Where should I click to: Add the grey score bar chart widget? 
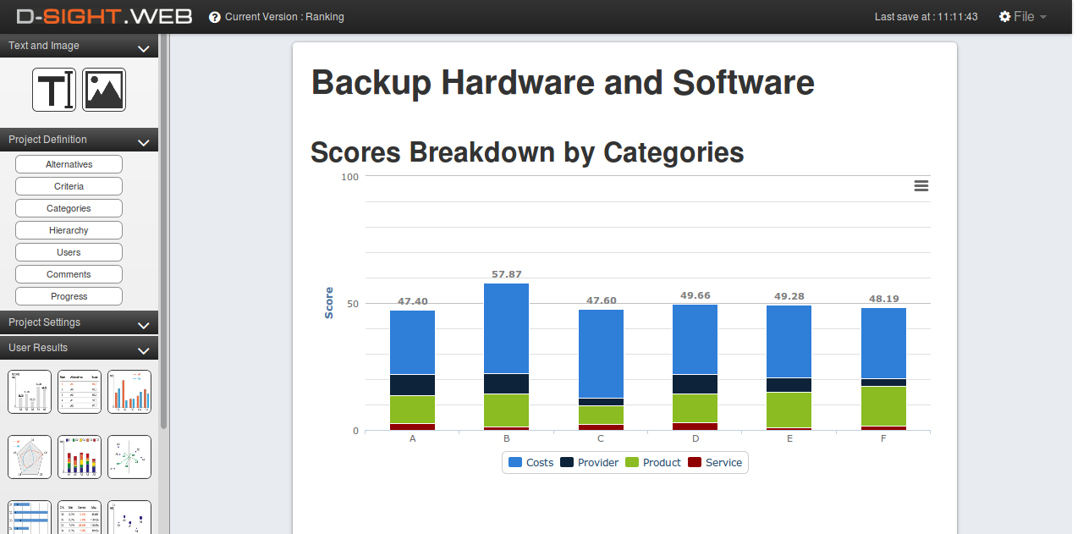tap(30, 392)
